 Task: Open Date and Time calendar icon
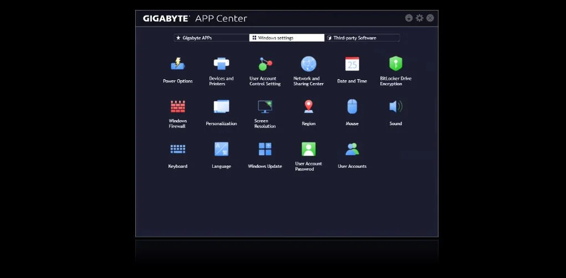[352, 64]
